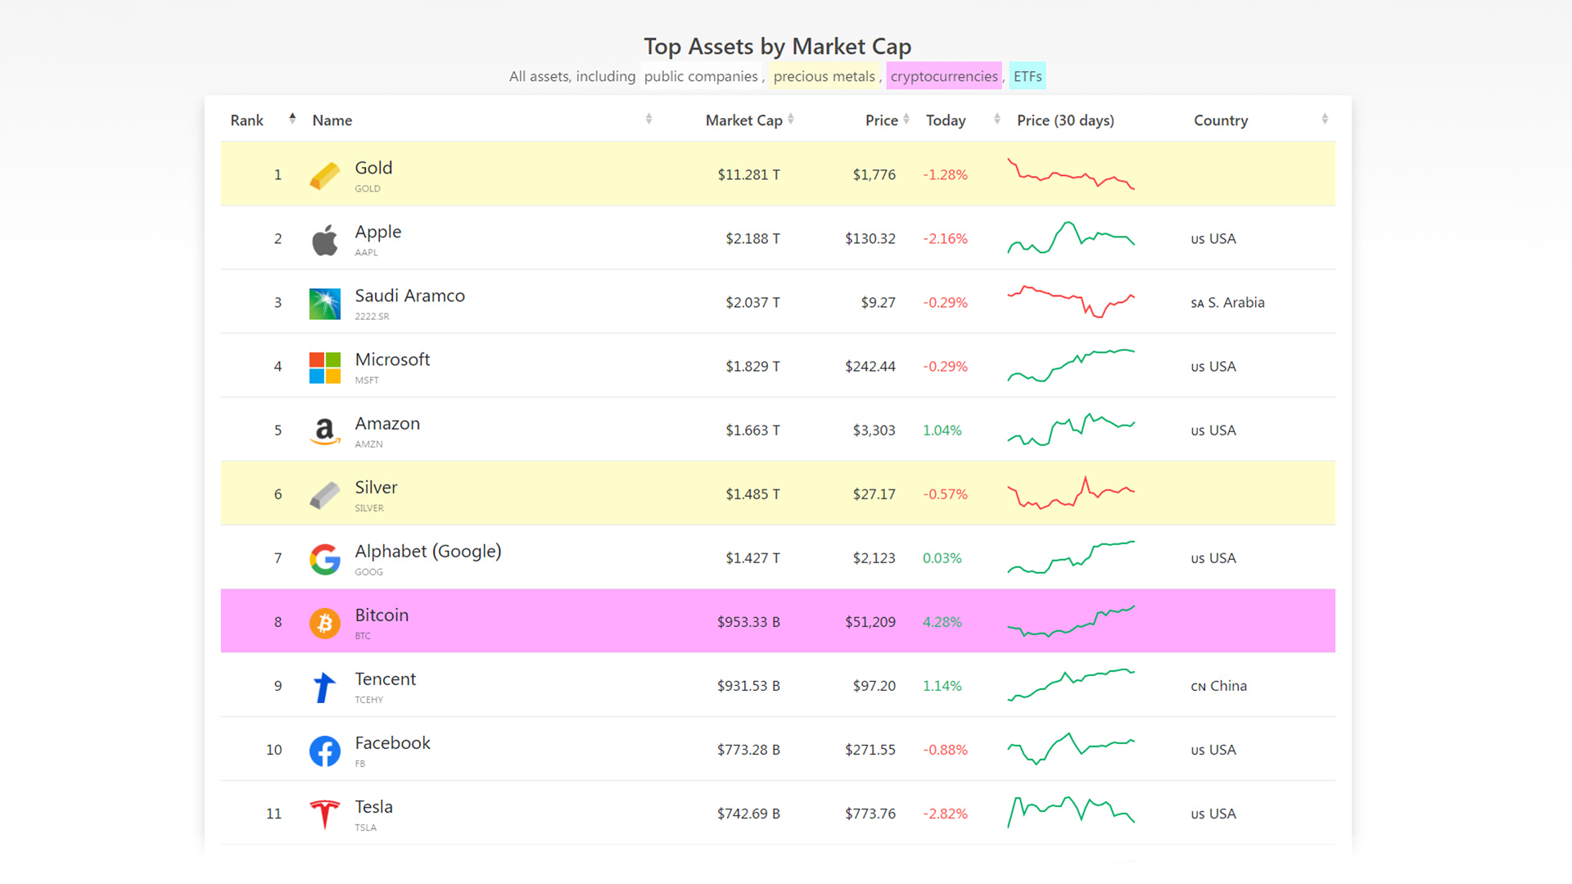Click Microsoft 30-day price chart
Image resolution: width=1572 pixels, height=884 pixels.
click(1071, 365)
